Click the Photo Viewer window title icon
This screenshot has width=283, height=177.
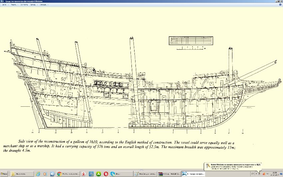tap(1, 1)
